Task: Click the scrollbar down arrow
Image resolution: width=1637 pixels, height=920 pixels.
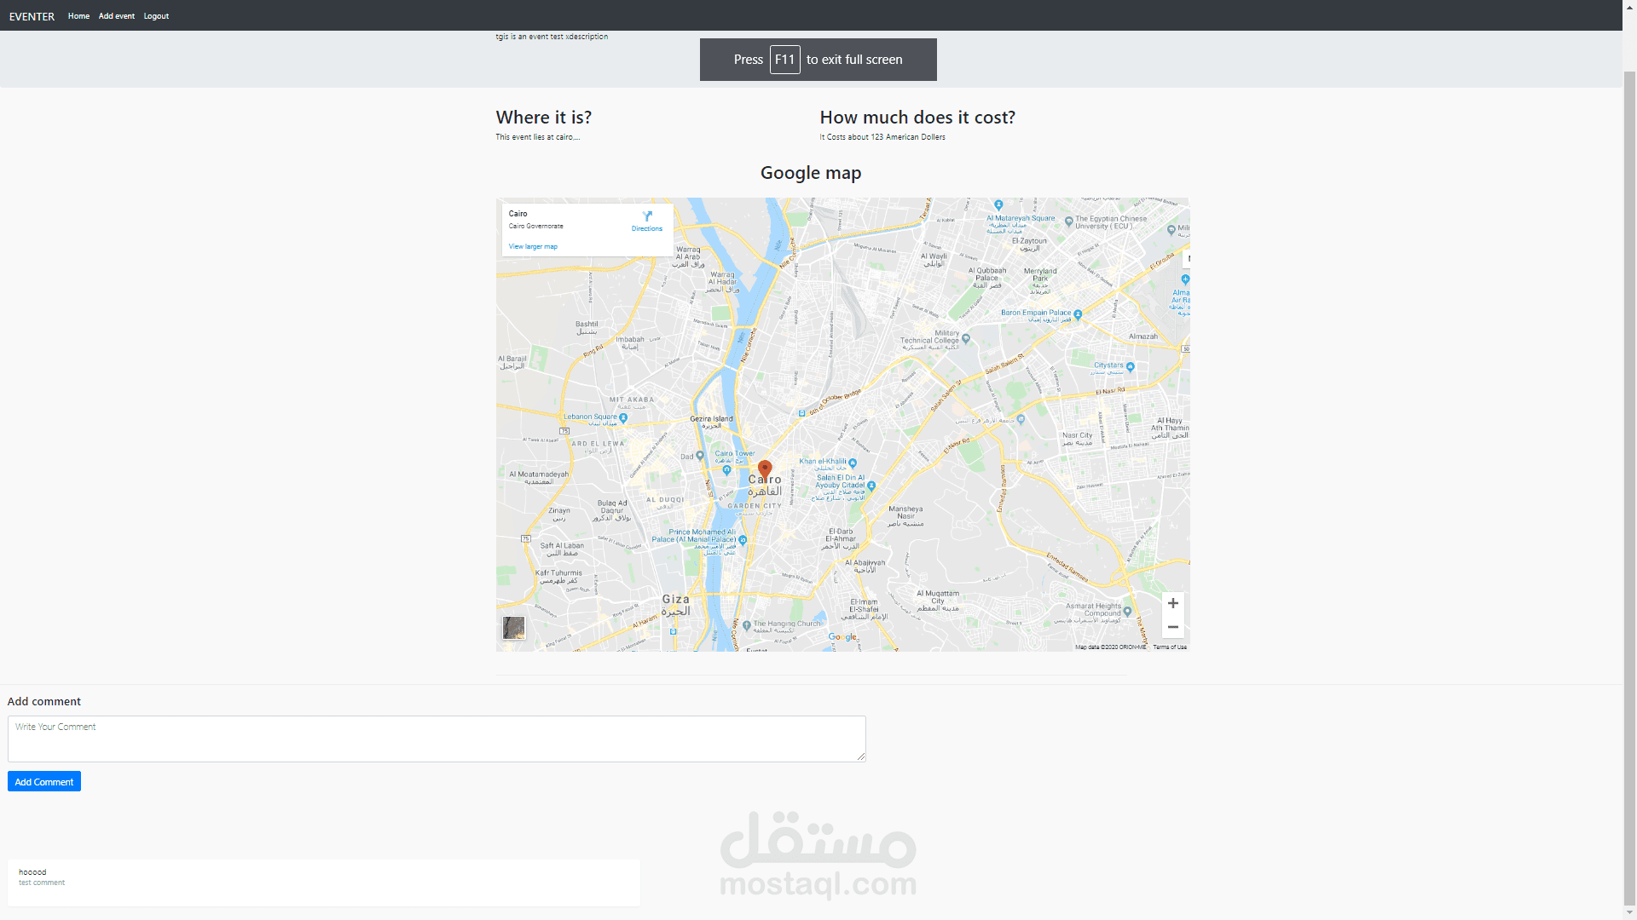Action: coord(1629,912)
